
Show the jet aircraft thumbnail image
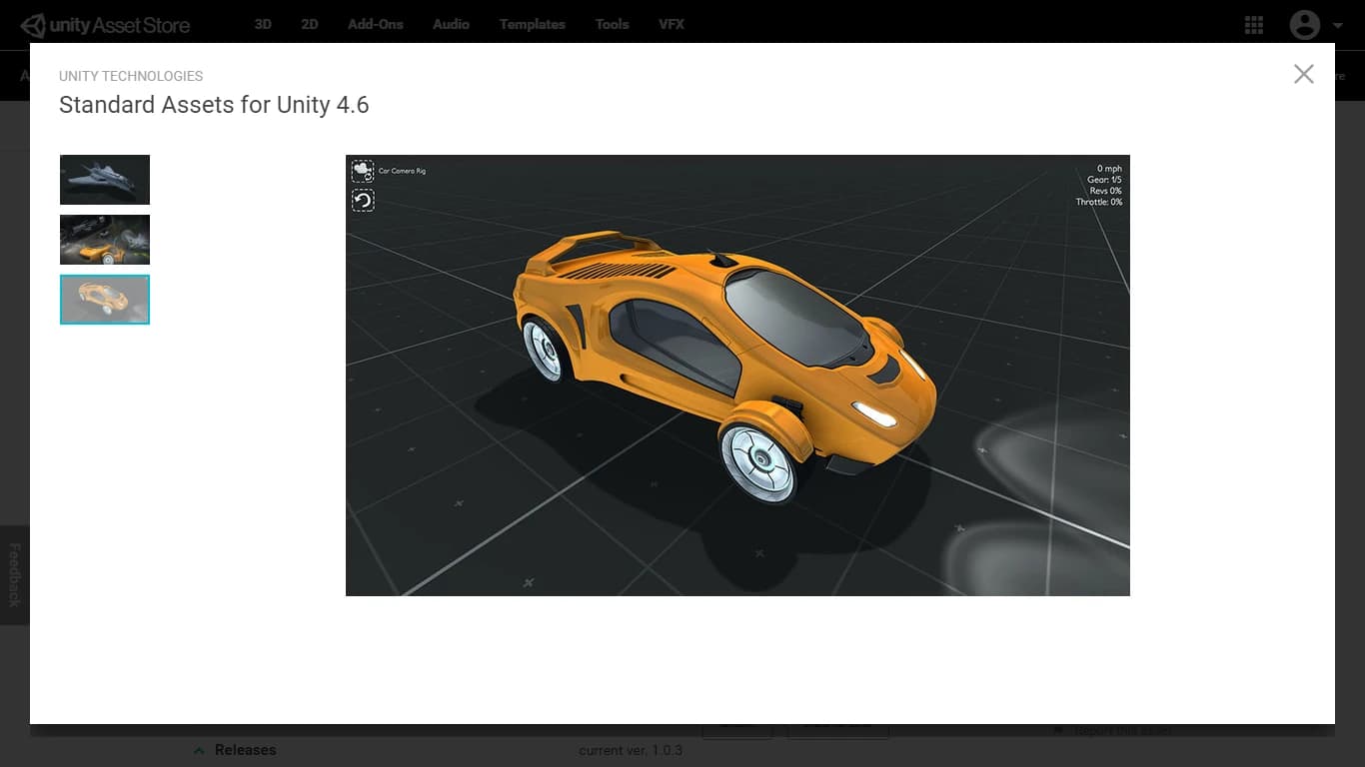[105, 180]
